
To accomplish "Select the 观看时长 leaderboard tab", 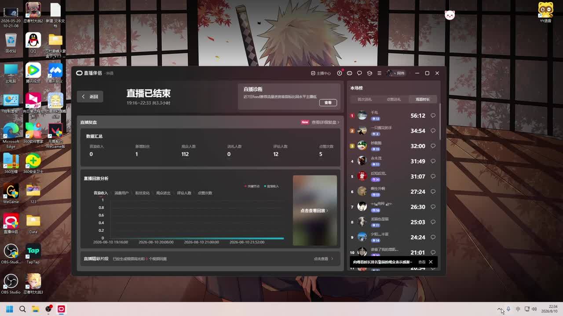I will click(x=423, y=100).
